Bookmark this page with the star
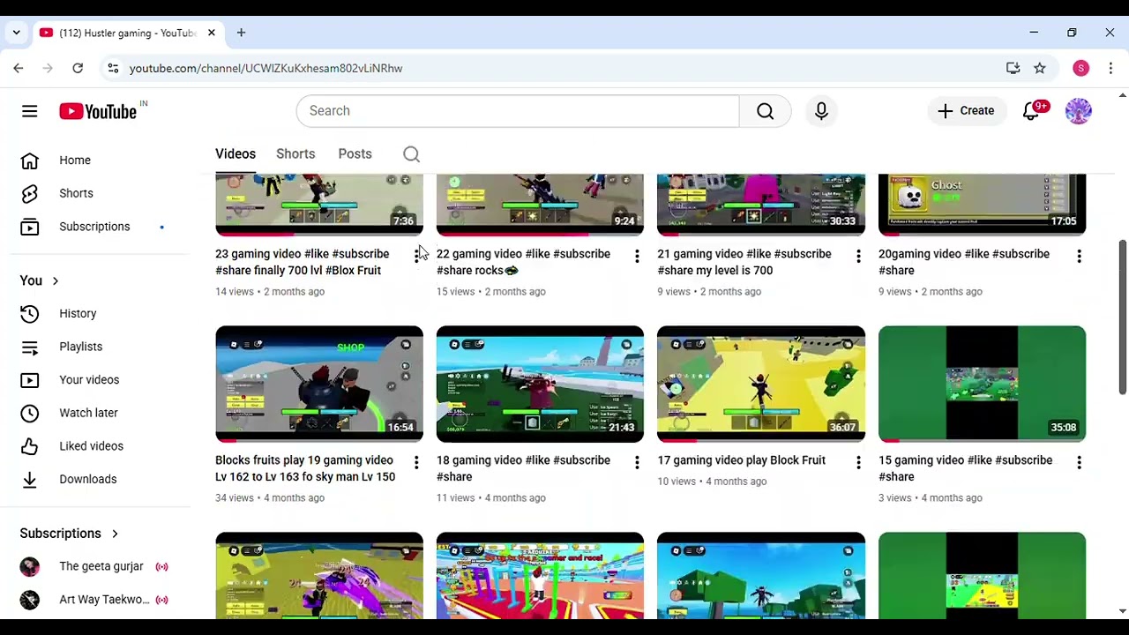Screen dimensions: 1129x635 coord(1040,68)
